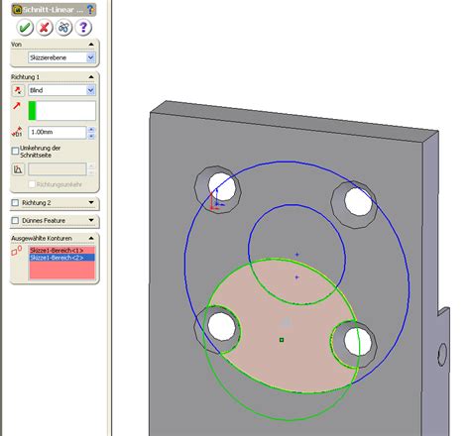Collapse the Richtung 1 section
This screenshot has height=436, width=470.
(91, 77)
